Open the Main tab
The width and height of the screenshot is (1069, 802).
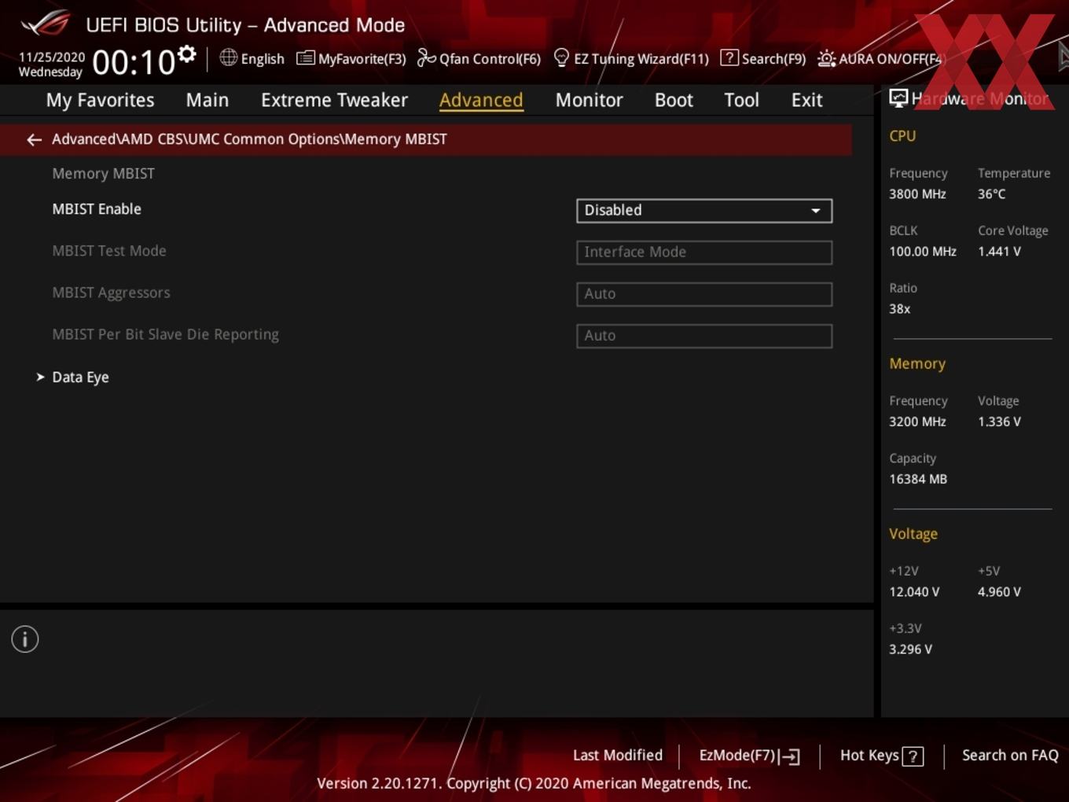click(x=208, y=100)
